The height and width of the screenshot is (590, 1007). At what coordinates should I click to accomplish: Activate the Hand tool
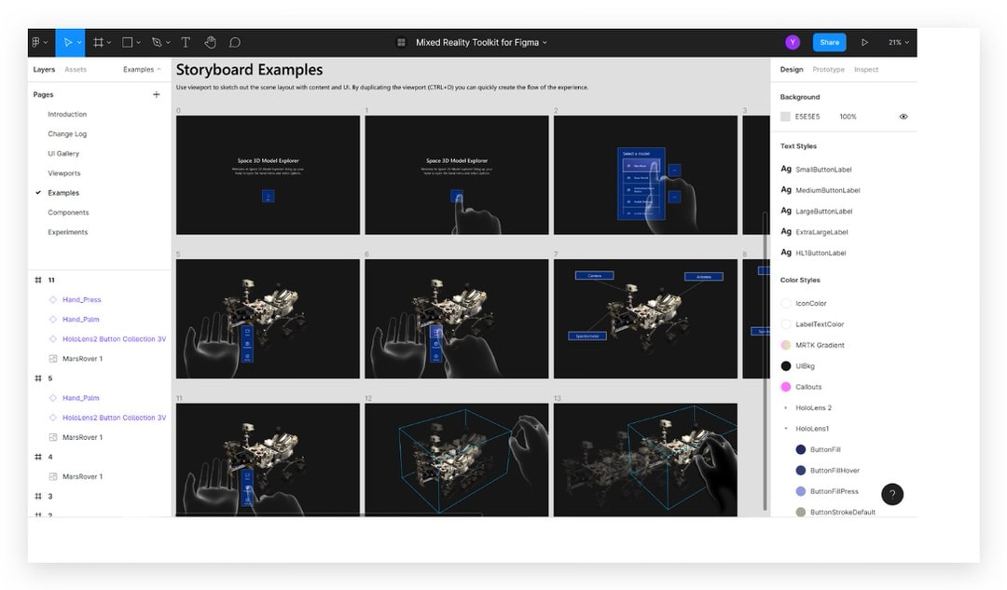click(210, 42)
